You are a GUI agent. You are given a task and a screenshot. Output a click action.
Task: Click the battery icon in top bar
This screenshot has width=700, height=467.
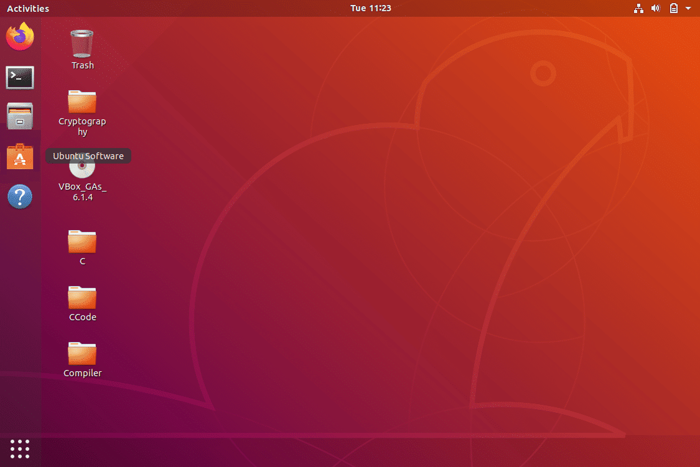coord(674,9)
